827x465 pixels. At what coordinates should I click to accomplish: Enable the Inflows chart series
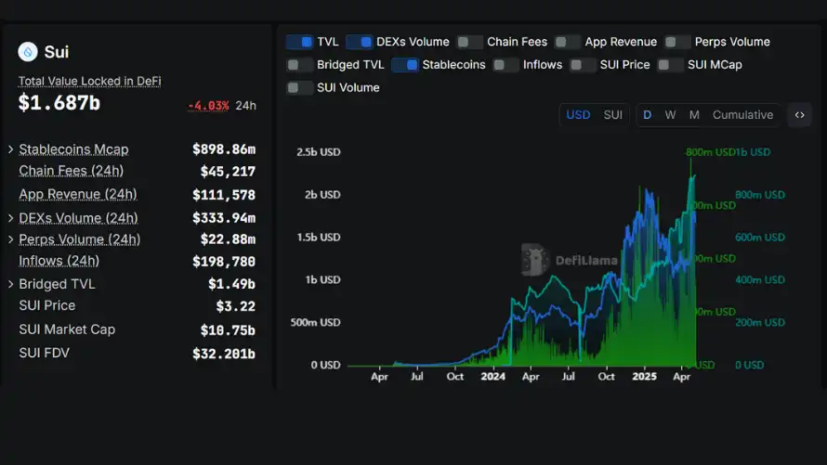(x=505, y=65)
